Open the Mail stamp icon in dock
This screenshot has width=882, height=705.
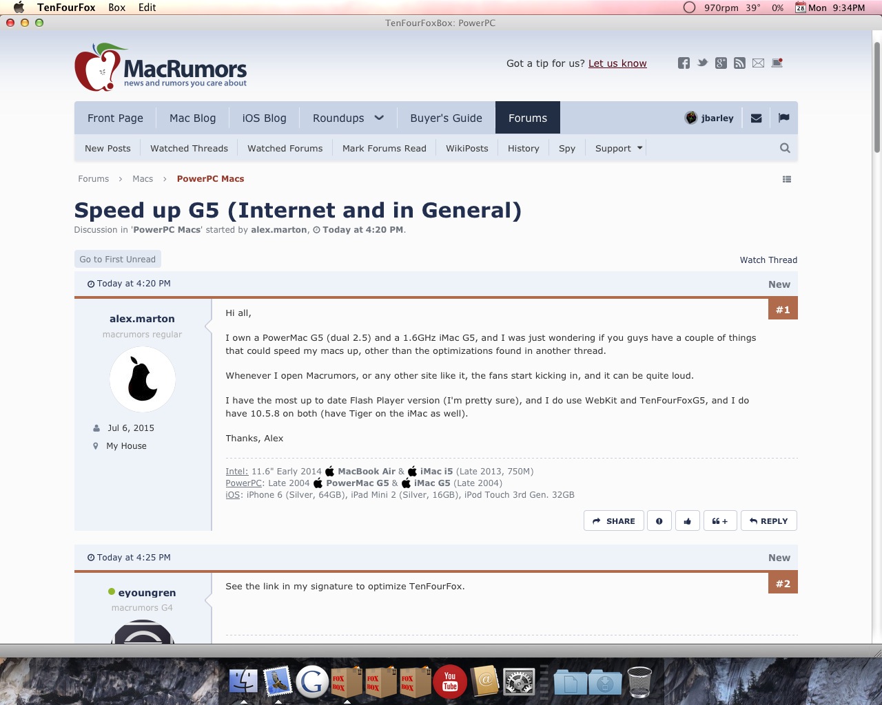pos(278,682)
